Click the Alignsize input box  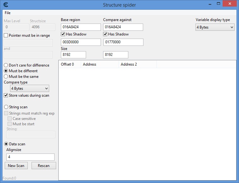point(30,157)
